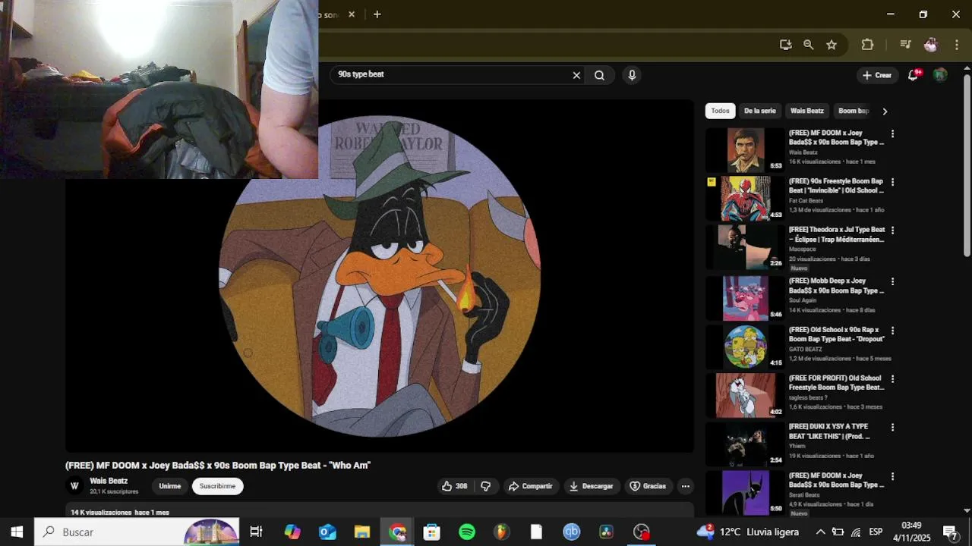This screenshot has height=546, width=972.
Task: Close the current browser tab
Action: (x=352, y=14)
